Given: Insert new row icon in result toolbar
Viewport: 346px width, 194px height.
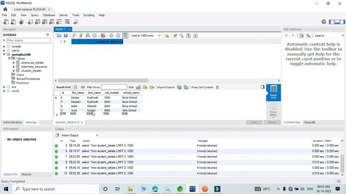Looking at the screenshot, I should [x=145, y=87].
